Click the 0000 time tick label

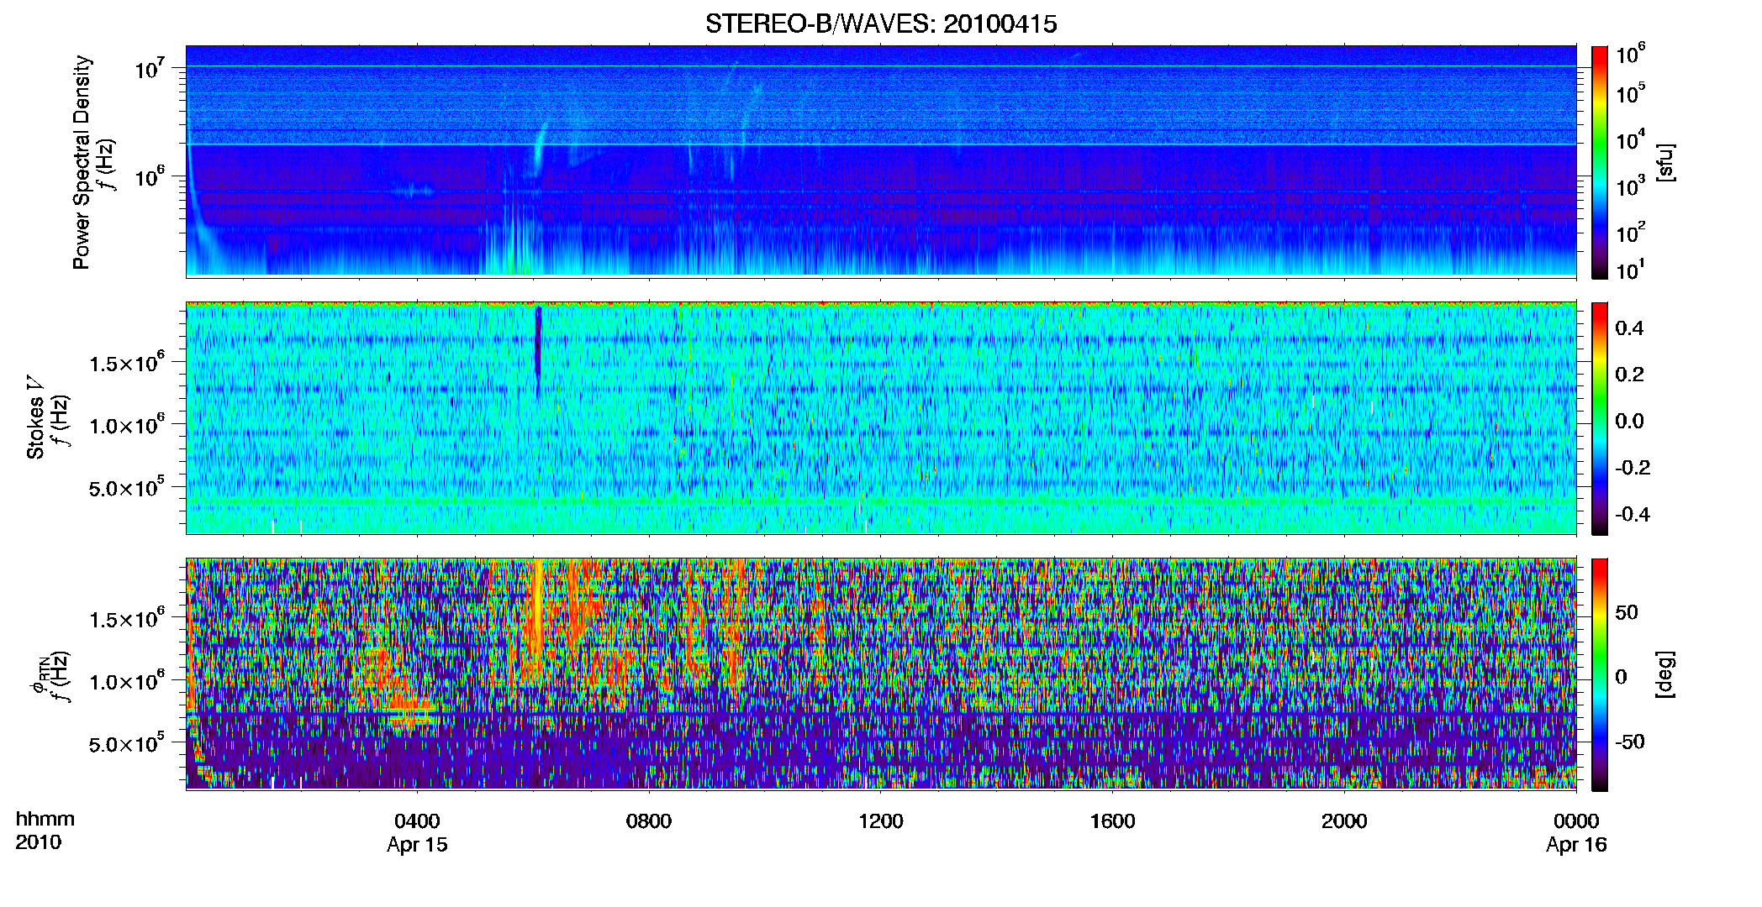[1576, 821]
